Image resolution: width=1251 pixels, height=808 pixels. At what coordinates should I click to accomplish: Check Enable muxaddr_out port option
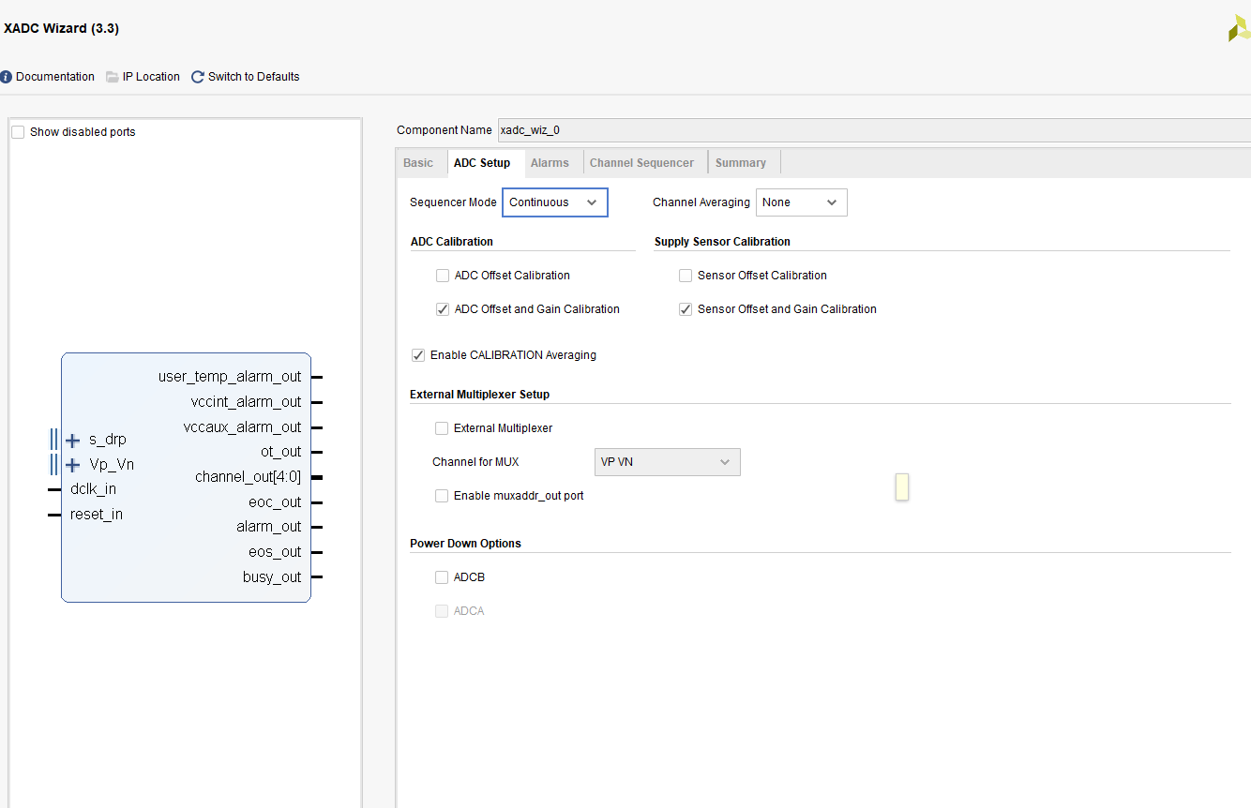(x=442, y=496)
